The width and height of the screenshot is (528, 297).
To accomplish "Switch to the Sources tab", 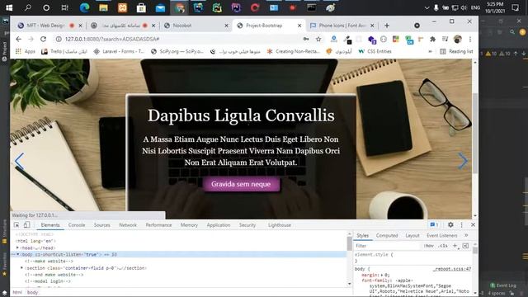I will pyautogui.click(x=101, y=225).
